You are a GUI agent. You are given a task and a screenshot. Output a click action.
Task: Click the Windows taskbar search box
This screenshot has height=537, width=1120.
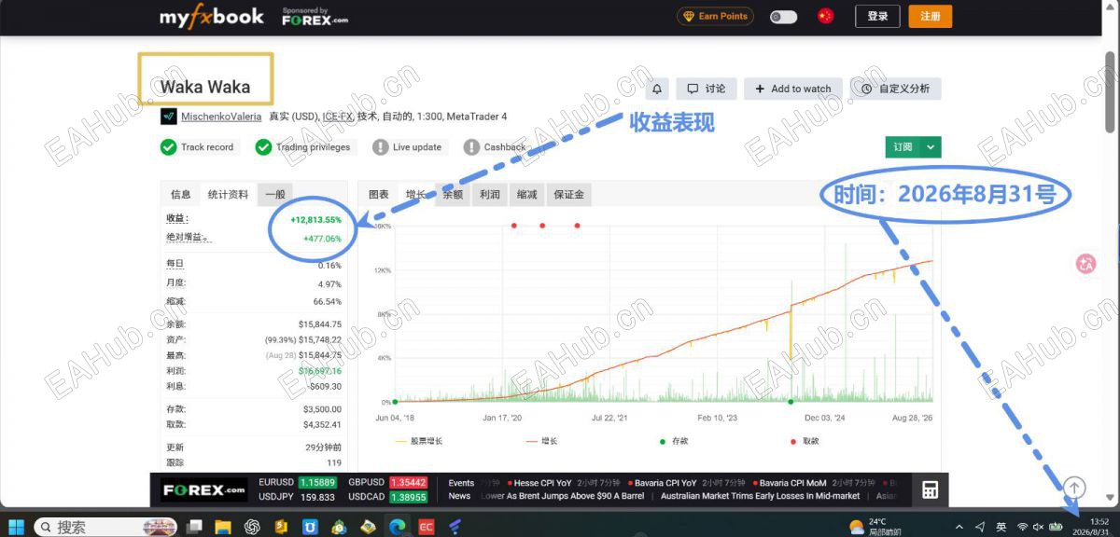click(107, 527)
